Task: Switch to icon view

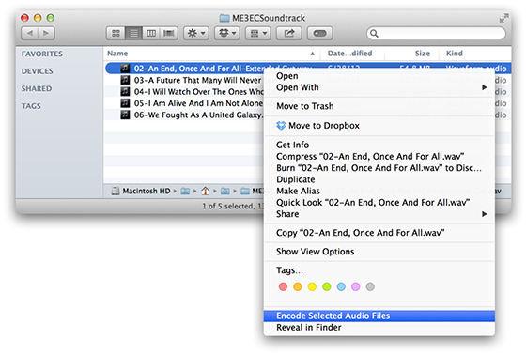Action: 116,33
